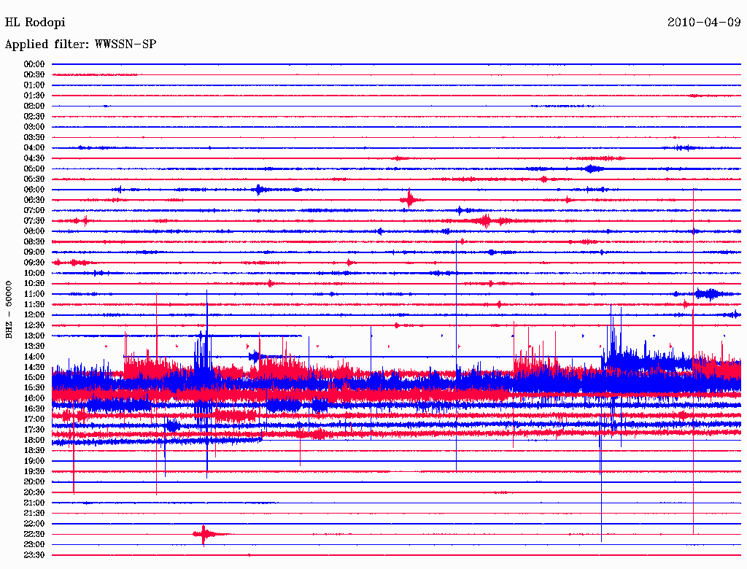Image resolution: width=747 pixels, height=569 pixels.
Task: Select the 01:00 time label
Action: (x=34, y=85)
